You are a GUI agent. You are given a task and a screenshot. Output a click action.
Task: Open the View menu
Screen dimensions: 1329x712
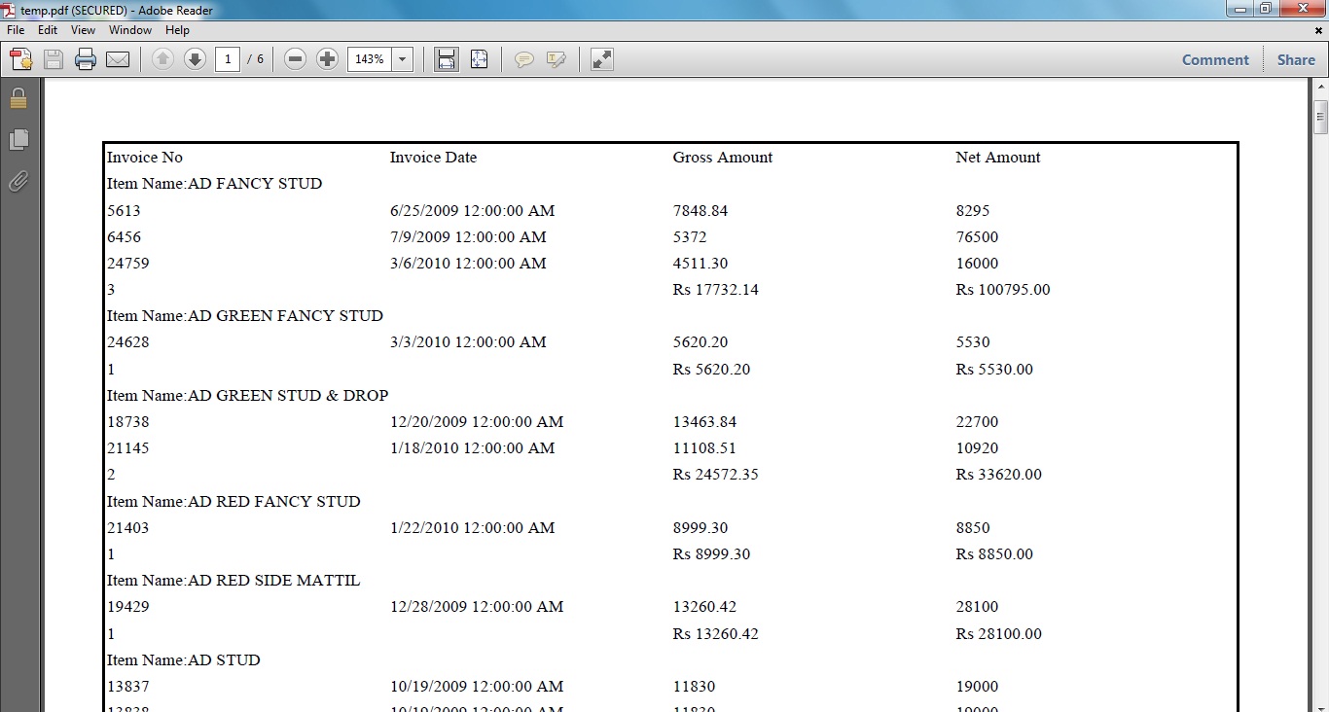(83, 30)
